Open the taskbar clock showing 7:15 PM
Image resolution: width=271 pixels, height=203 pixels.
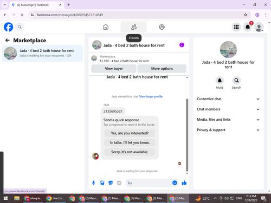click(251, 198)
